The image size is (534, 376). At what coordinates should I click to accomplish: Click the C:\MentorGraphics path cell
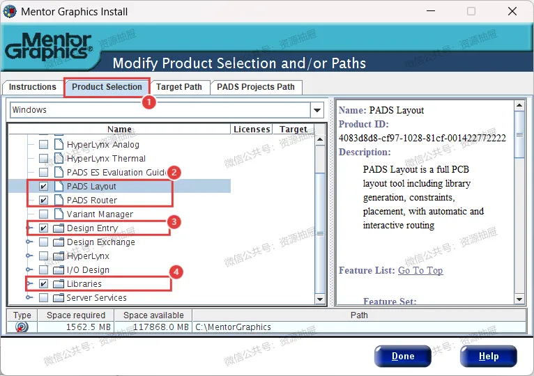359,327
